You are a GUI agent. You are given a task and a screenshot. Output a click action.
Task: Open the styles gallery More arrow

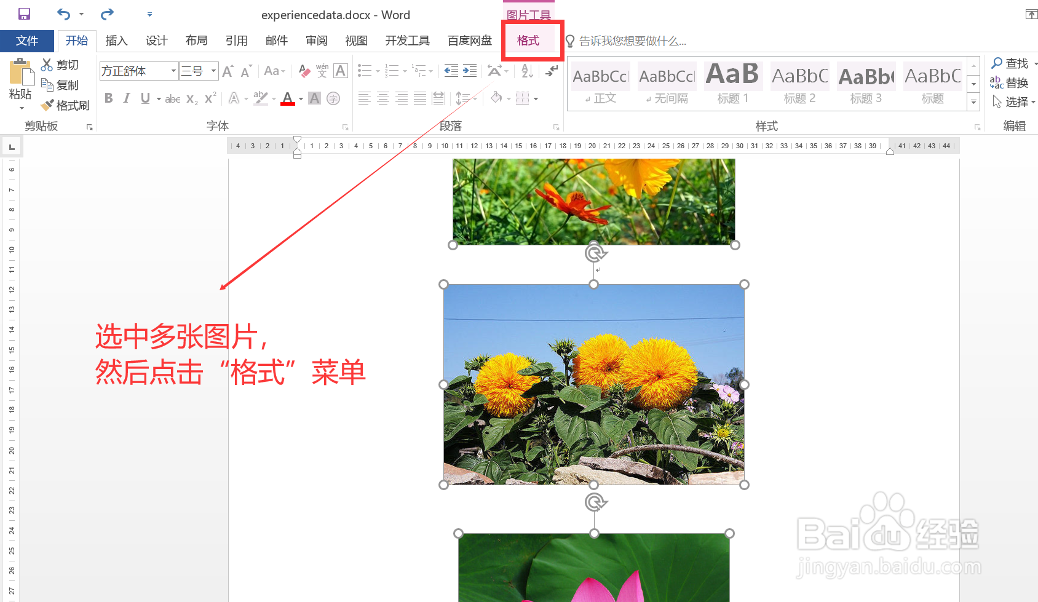pos(973,102)
